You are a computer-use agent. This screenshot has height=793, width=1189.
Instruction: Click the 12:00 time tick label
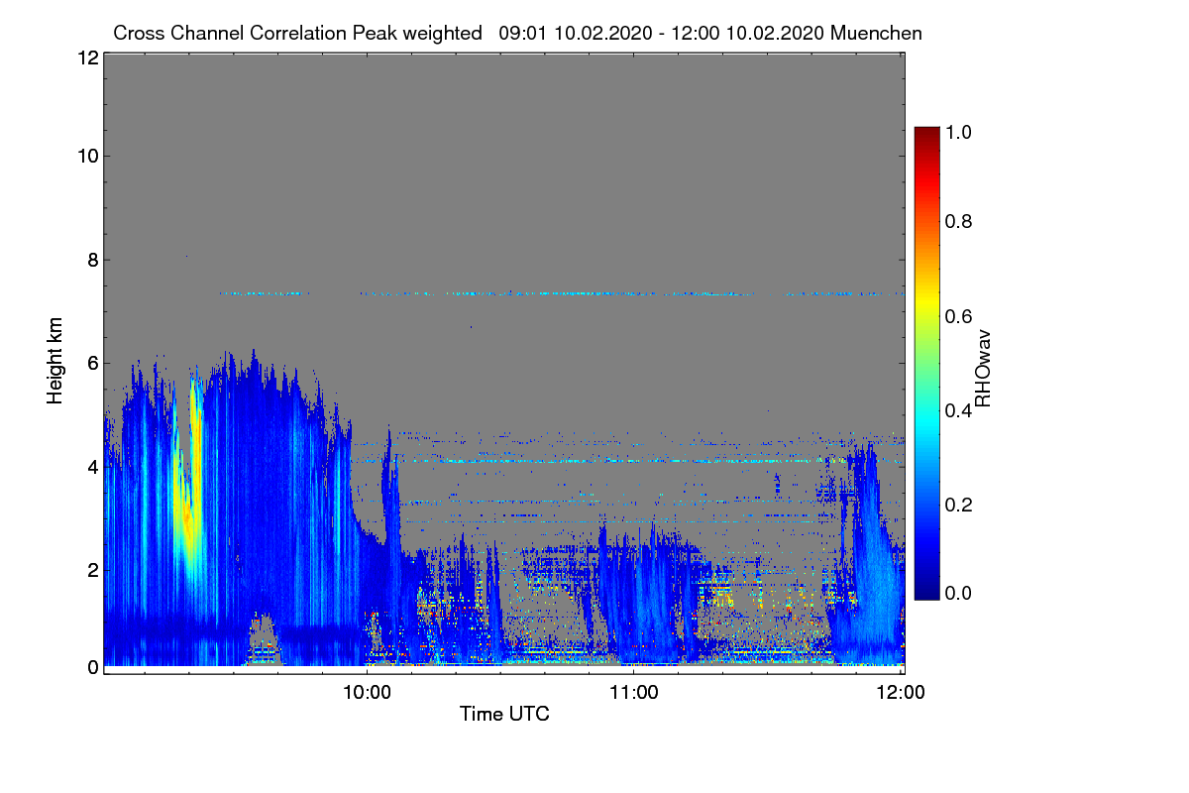pyautogui.click(x=901, y=693)
